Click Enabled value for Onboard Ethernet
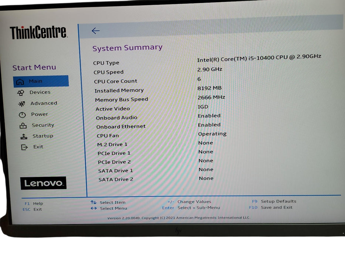345x258 pixels. point(209,125)
